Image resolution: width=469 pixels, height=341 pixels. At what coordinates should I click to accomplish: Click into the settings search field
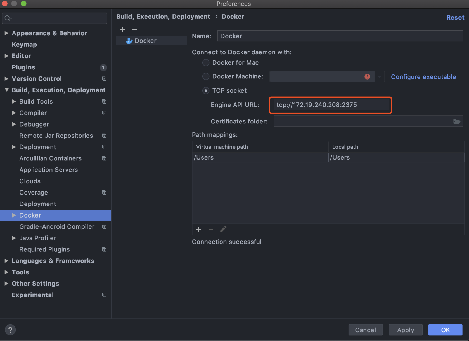55,18
